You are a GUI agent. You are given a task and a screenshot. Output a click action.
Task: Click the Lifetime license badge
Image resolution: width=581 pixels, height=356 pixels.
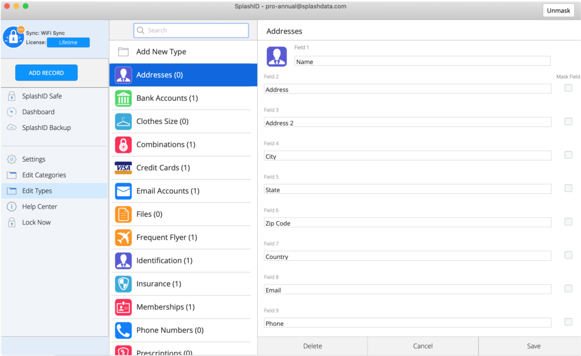click(68, 43)
